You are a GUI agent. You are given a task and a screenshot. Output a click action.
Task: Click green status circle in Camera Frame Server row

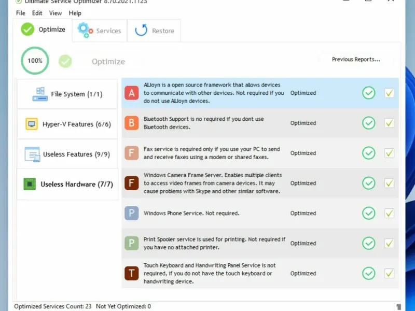tap(369, 183)
